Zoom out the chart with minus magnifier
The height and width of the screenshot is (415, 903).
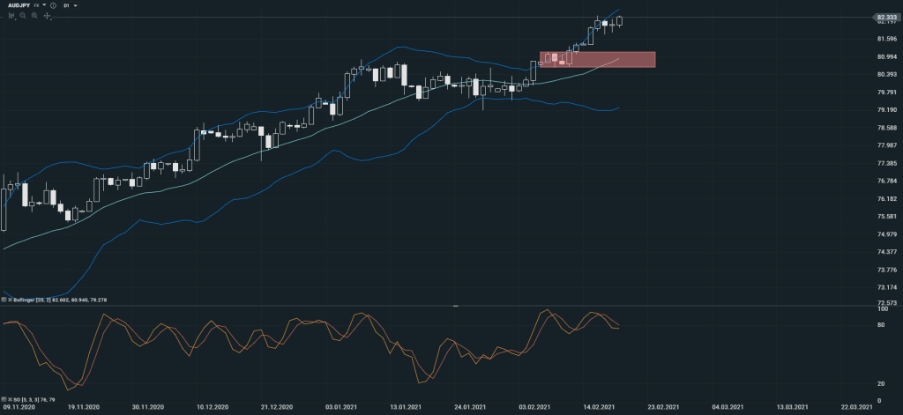[x=22, y=16]
